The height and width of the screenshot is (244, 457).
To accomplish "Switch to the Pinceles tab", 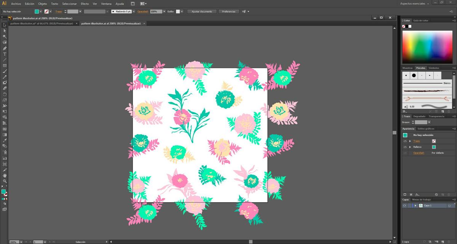I will pos(421,68).
